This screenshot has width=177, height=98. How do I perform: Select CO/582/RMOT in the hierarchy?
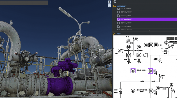point(126,12)
